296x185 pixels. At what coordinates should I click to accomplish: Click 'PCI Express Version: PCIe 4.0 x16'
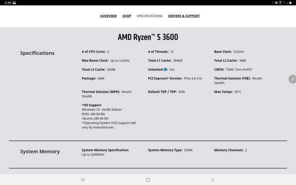click(x=175, y=78)
